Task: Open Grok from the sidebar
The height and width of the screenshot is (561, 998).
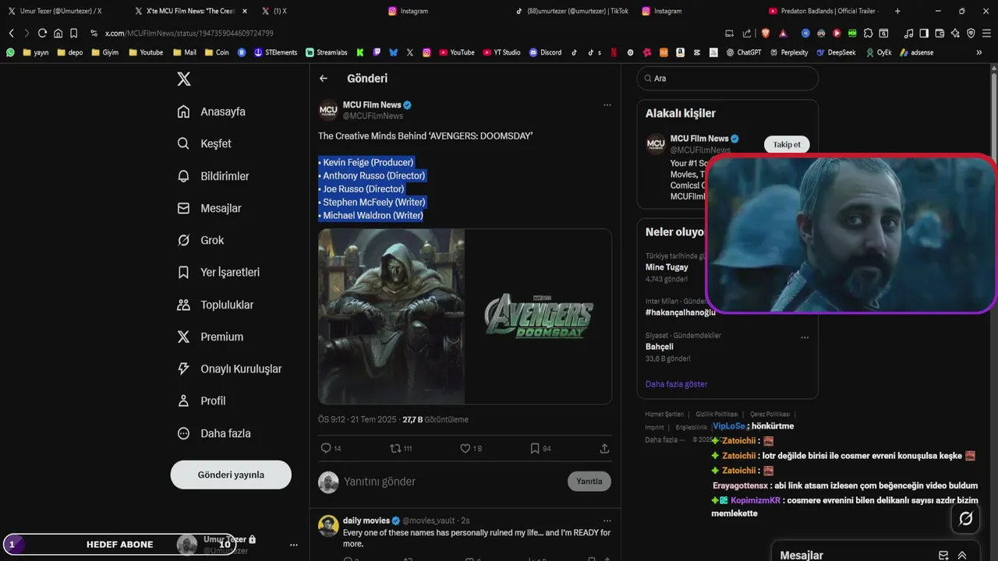Action: [200, 240]
